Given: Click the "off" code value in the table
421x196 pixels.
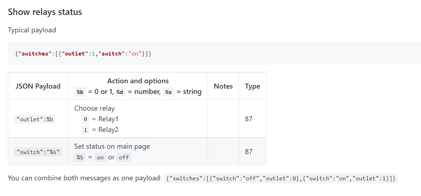Looking at the screenshot, I should [x=124, y=158].
